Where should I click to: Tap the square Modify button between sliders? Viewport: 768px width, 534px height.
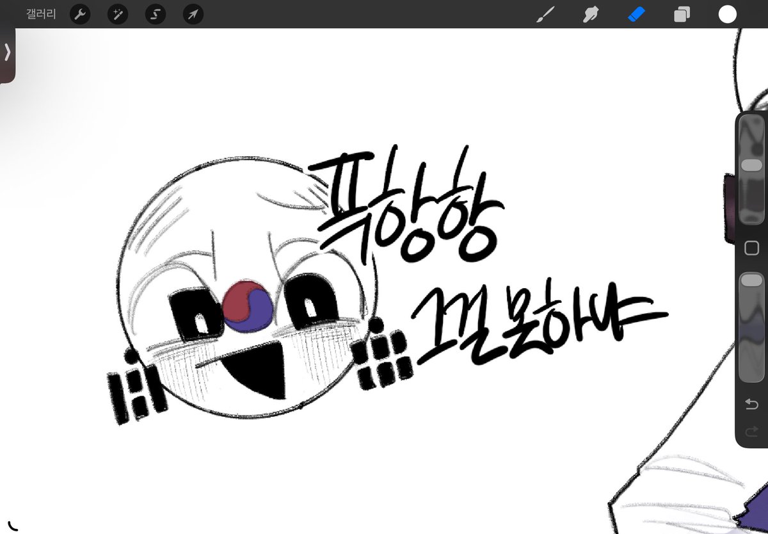tap(752, 248)
